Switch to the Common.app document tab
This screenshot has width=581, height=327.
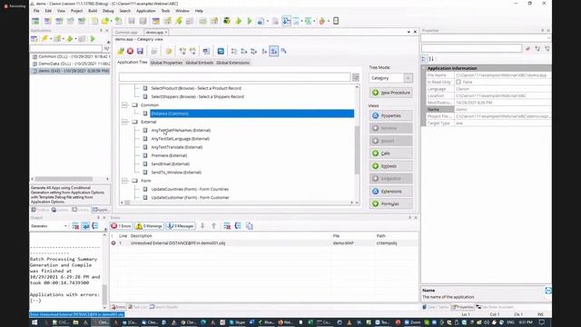point(127,33)
